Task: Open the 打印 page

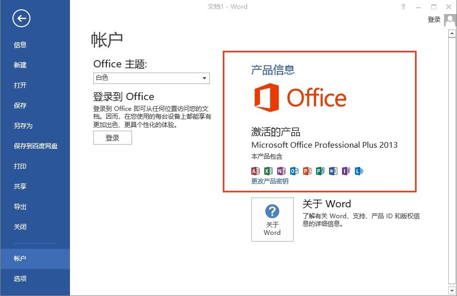Action: [x=35, y=166]
